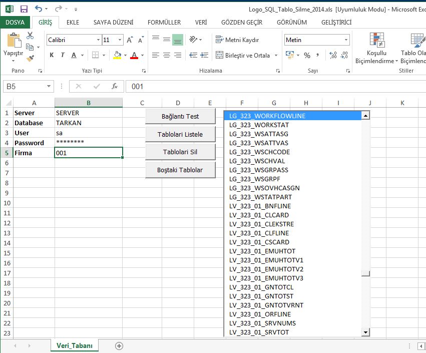Switch to the FORMÜLLER tab
The width and height of the screenshot is (426, 353).
[x=164, y=23]
